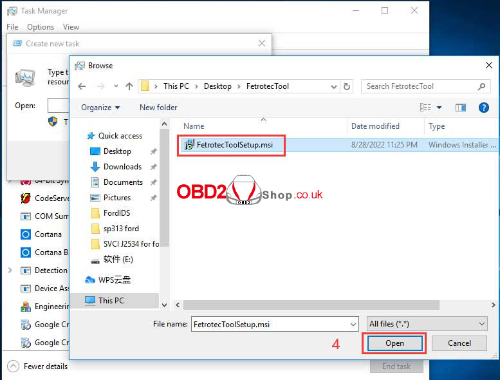
Task: Toggle the preview pane icon
Action: [x=460, y=108]
